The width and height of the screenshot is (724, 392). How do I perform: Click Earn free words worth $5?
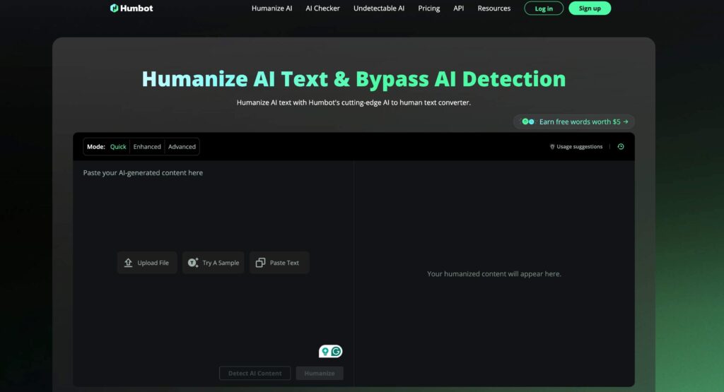[x=574, y=121]
